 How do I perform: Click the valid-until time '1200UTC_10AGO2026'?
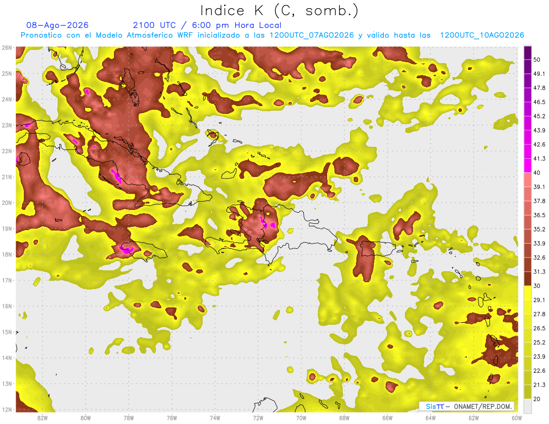482,35
